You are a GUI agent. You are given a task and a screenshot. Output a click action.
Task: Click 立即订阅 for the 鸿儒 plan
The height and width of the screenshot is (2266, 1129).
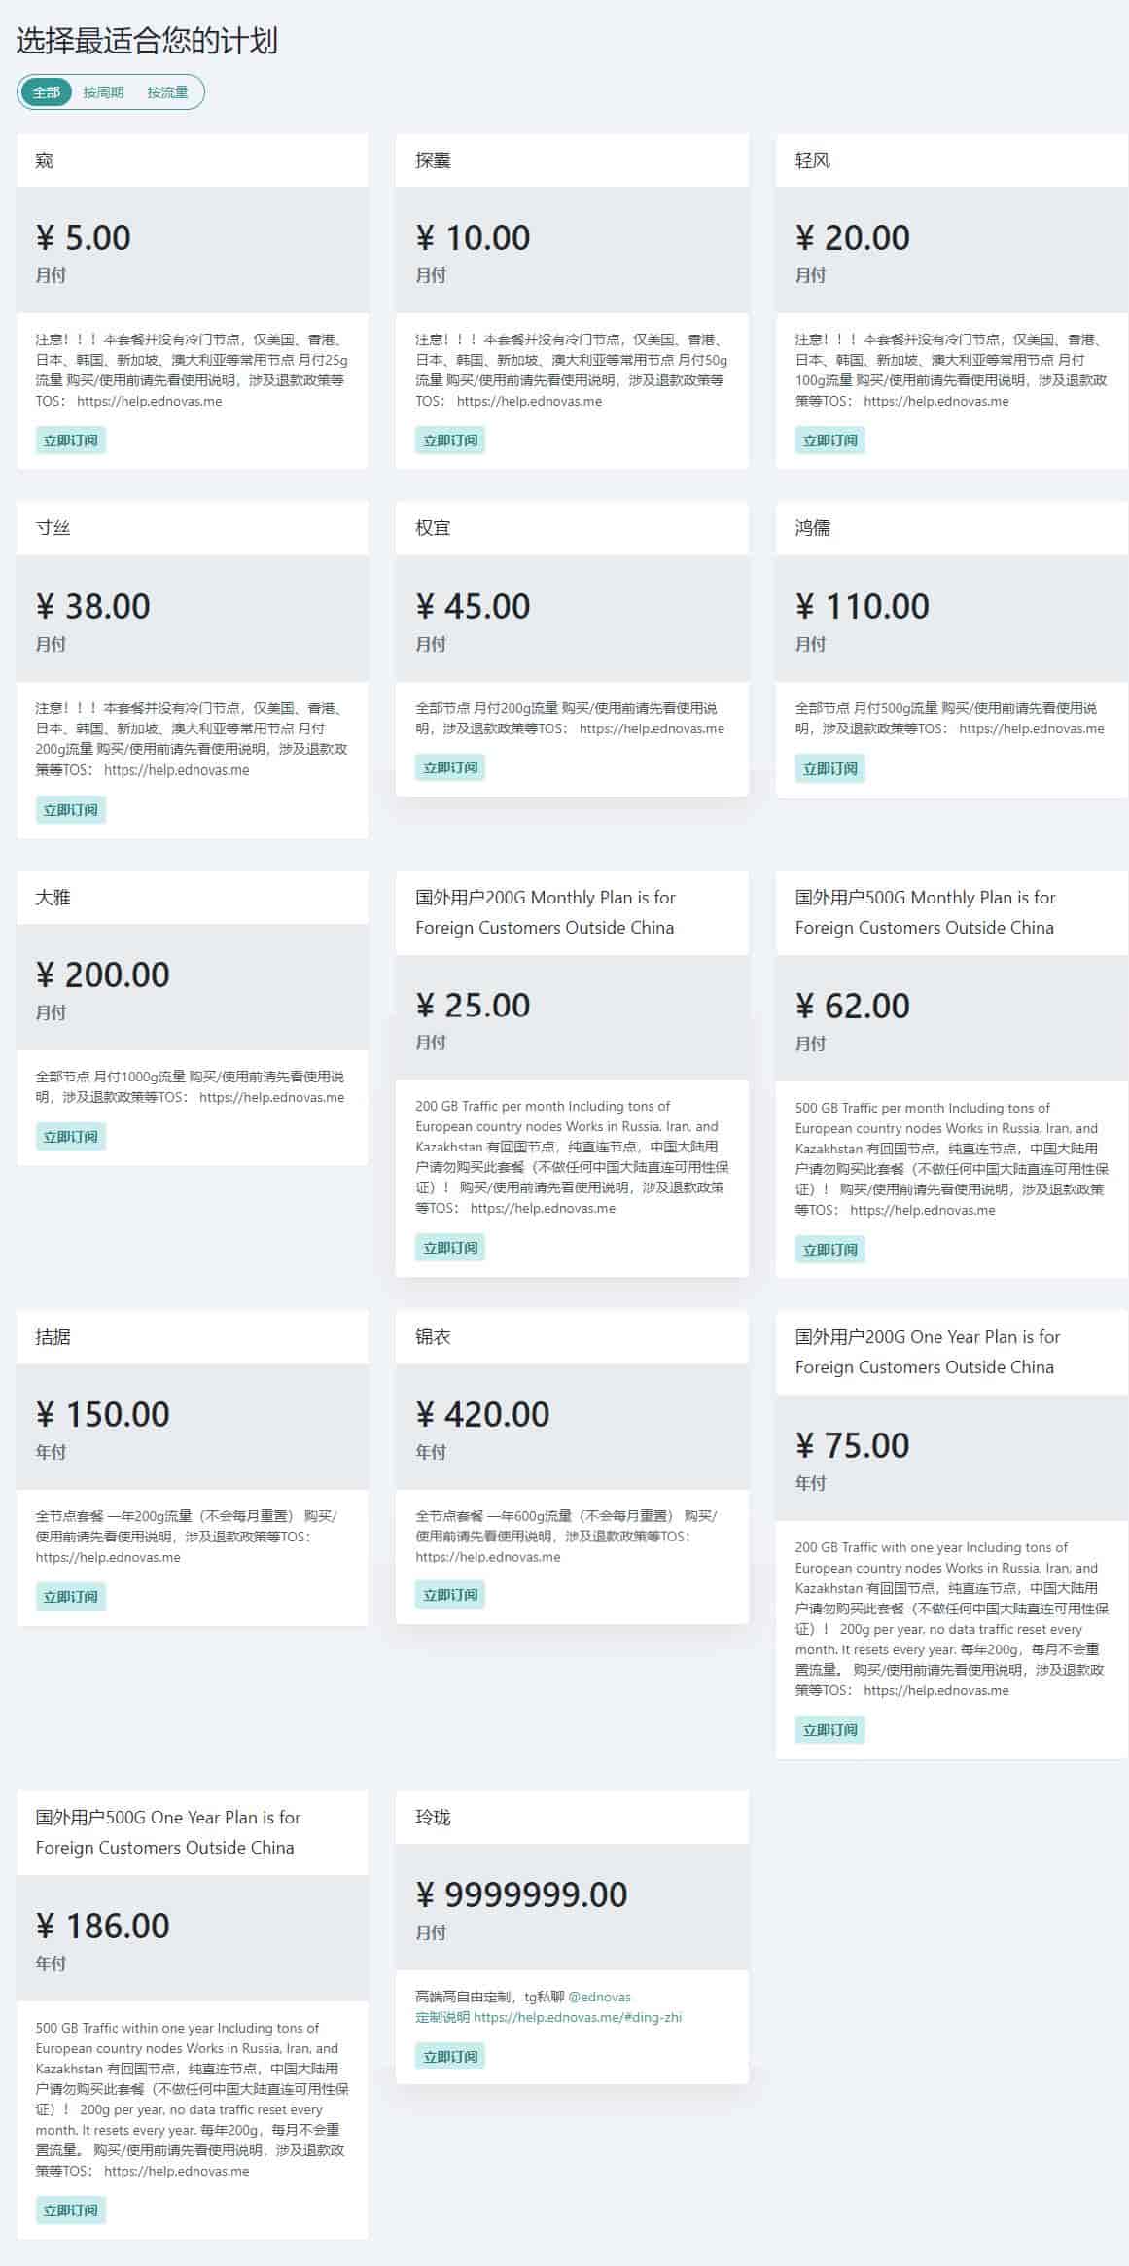829,769
